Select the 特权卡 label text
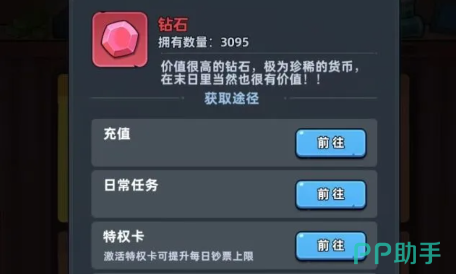This screenshot has width=456, height=274. click(x=124, y=236)
